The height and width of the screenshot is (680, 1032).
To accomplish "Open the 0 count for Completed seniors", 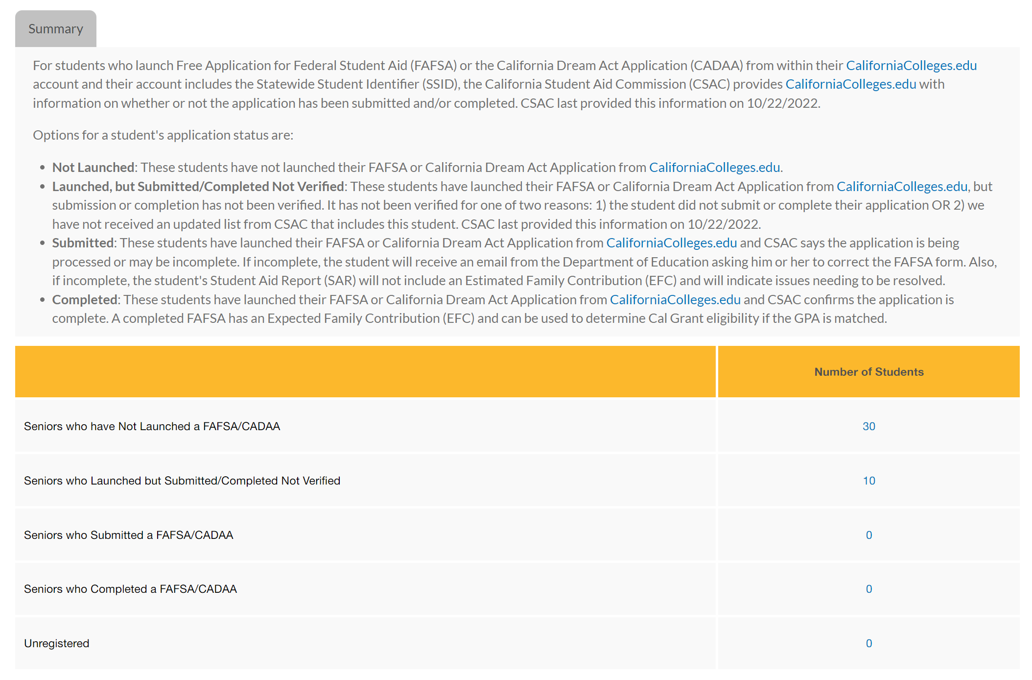I will 868,589.
